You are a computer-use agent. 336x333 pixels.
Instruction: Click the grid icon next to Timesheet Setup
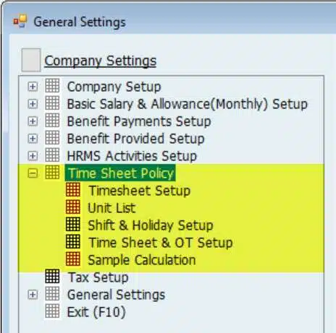(x=73, y=190)
